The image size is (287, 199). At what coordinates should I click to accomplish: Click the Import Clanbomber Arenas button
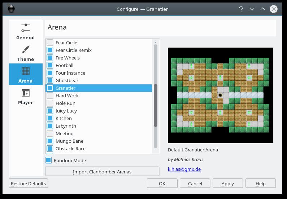point(102,172)
